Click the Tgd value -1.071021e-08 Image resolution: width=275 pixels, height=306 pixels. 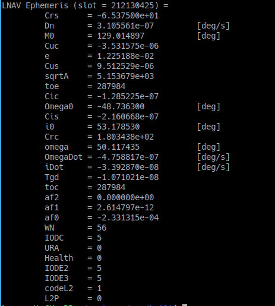tap(128, 177)
